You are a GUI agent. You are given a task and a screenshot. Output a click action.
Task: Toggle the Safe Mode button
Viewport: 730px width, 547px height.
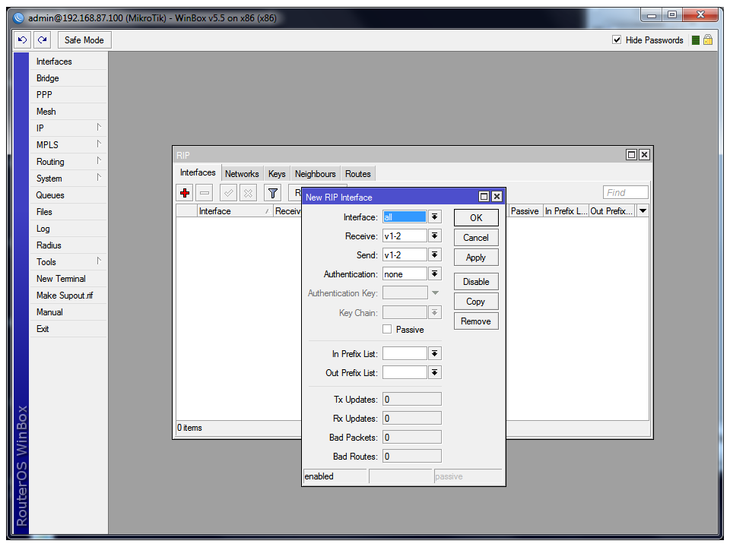[84, 40]
